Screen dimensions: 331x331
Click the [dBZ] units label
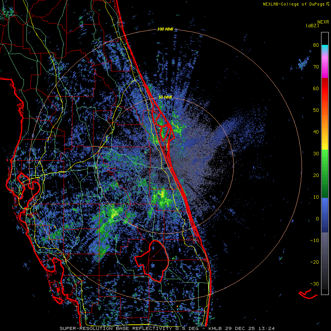pyautogui.click(x=312, y=26)
